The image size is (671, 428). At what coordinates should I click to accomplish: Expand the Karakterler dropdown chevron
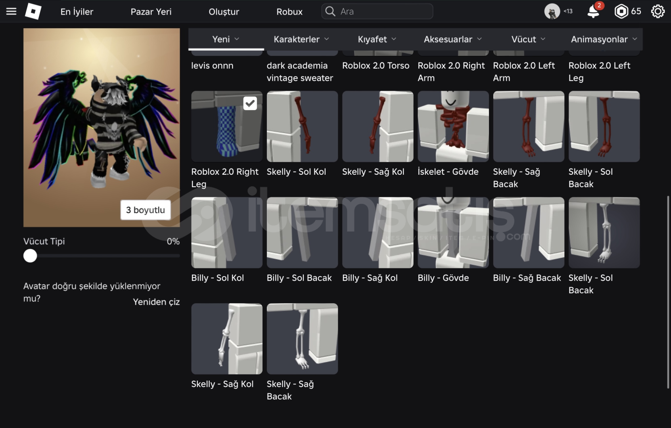(x=326, y=39)
